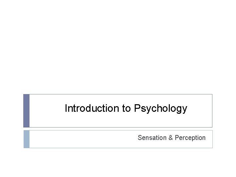236x177 pixels.
Task: Click the capital P of Perception
Action: 177,138
